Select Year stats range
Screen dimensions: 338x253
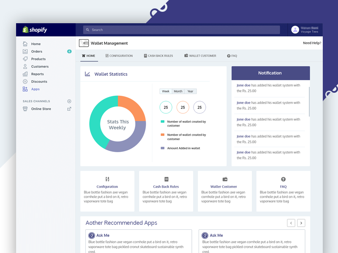point(191,91)
